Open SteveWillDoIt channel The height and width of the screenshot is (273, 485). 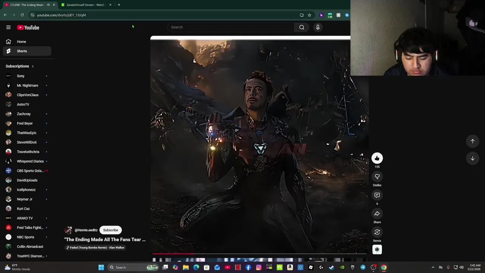pyautogui.click(x=27, y=142)
